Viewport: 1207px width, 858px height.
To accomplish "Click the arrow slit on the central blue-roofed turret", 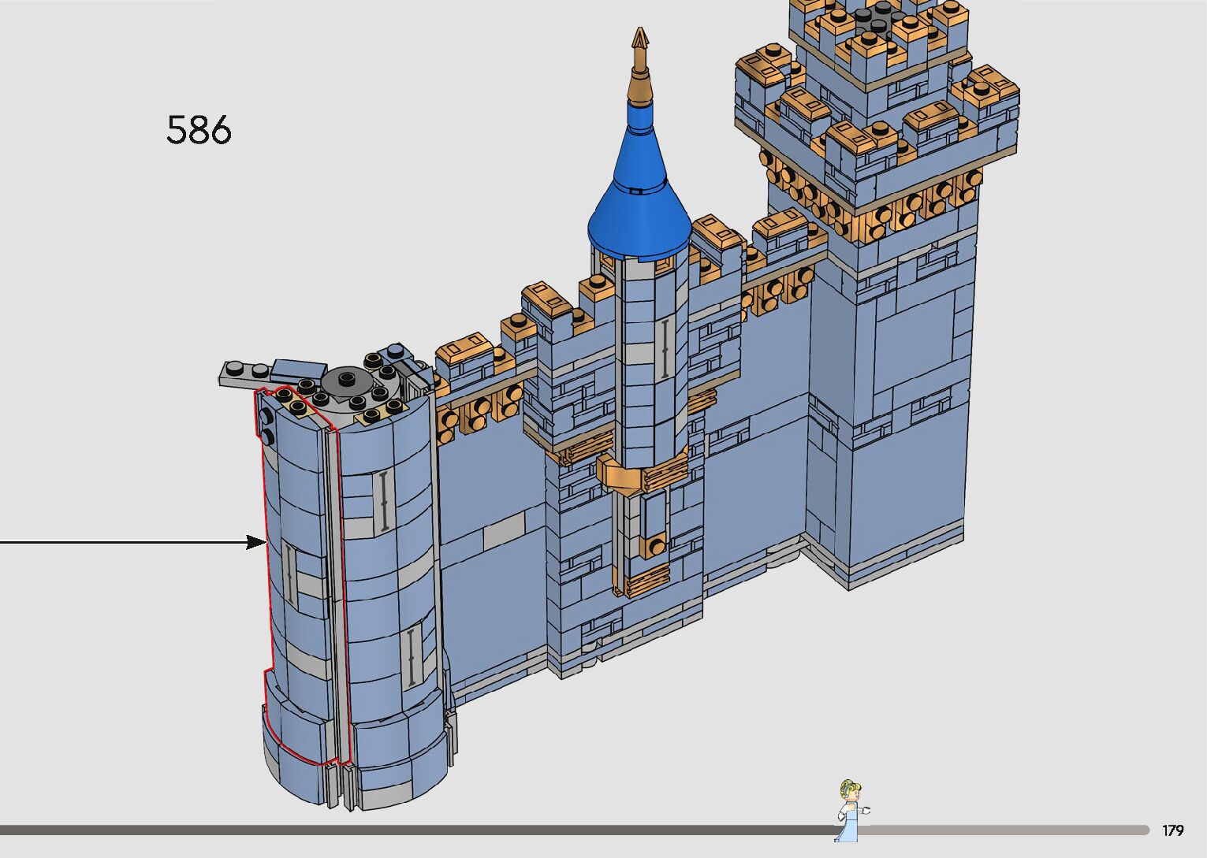I will pyautogui.click(x=665, y=348).
